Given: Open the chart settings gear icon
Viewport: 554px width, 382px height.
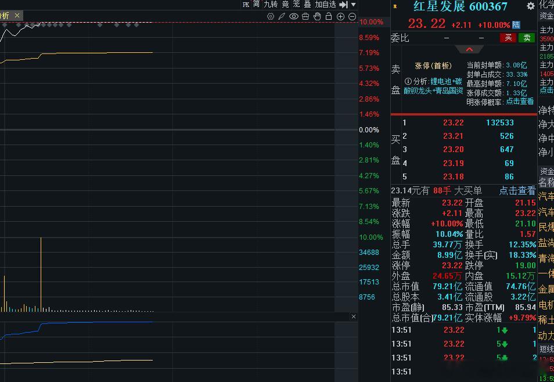Looking at the screenshot, I should pos(270,16).
